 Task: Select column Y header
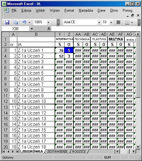(60, 34)
